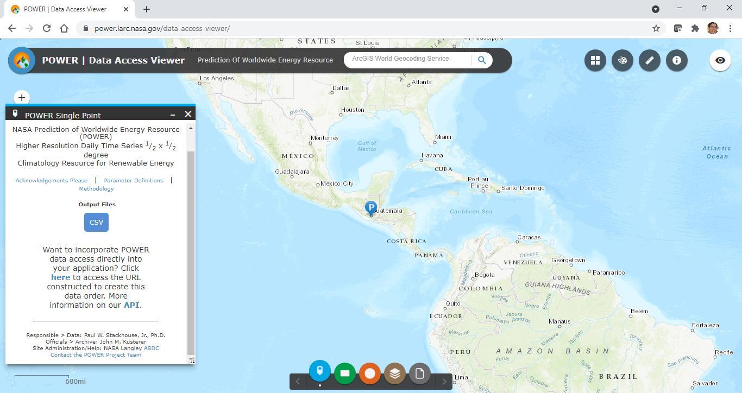Click the 'POWER | Data Access Viewer' title
This screenshot has width=742, height=393.
[114, 60]
